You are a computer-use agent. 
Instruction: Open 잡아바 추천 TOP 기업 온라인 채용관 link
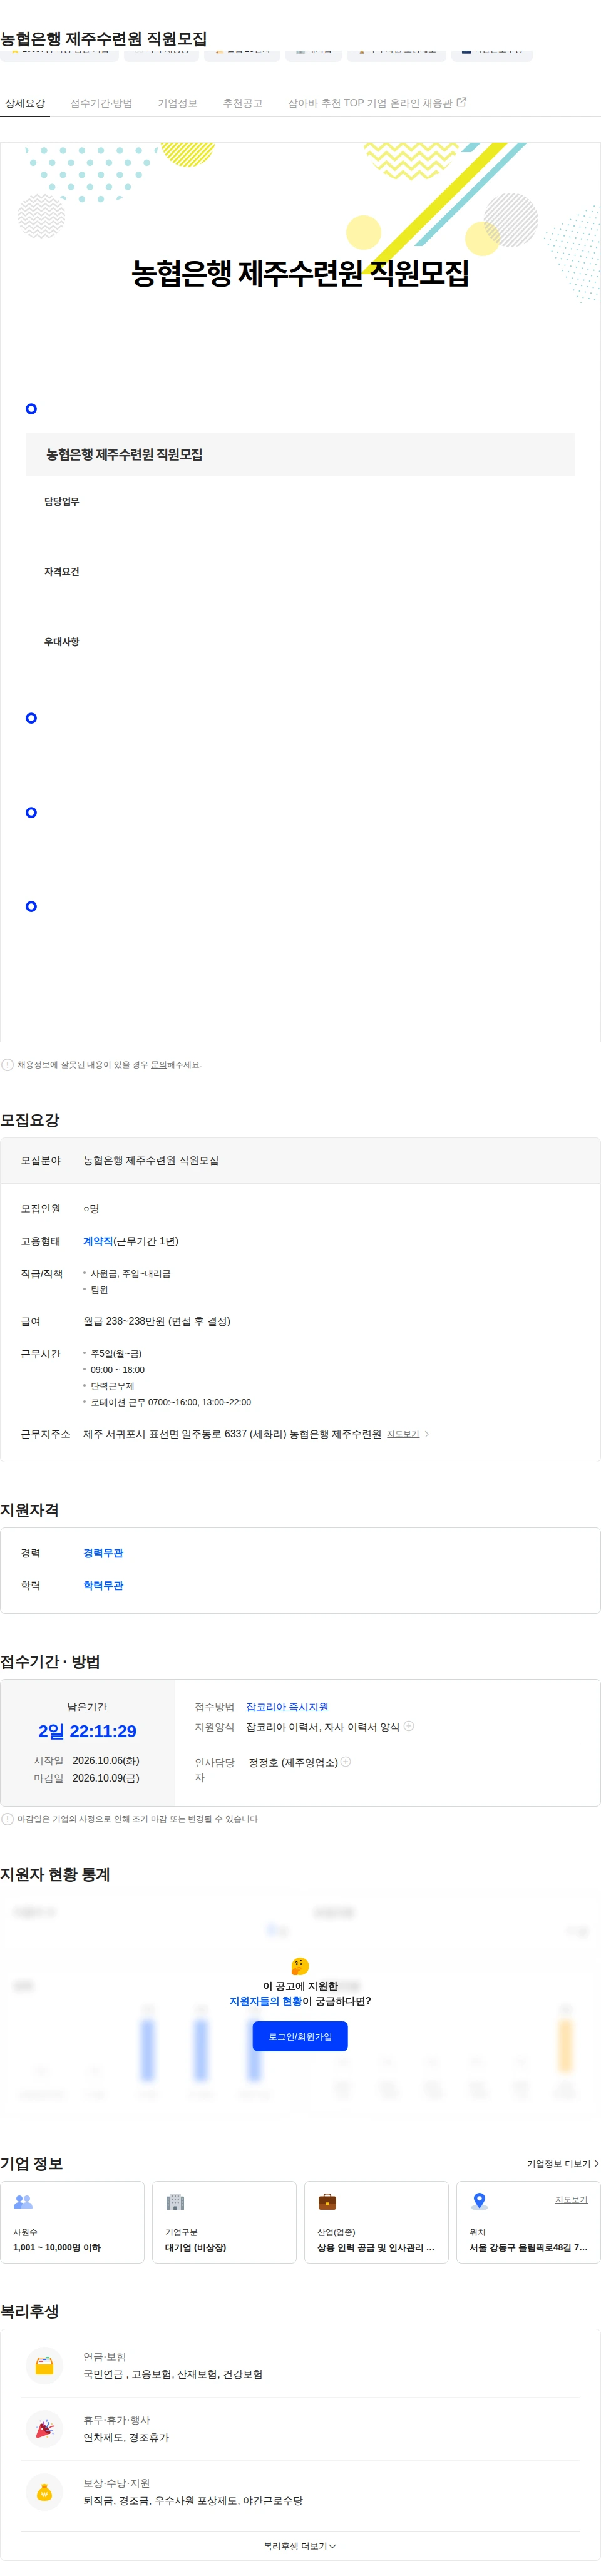[376, 103]
